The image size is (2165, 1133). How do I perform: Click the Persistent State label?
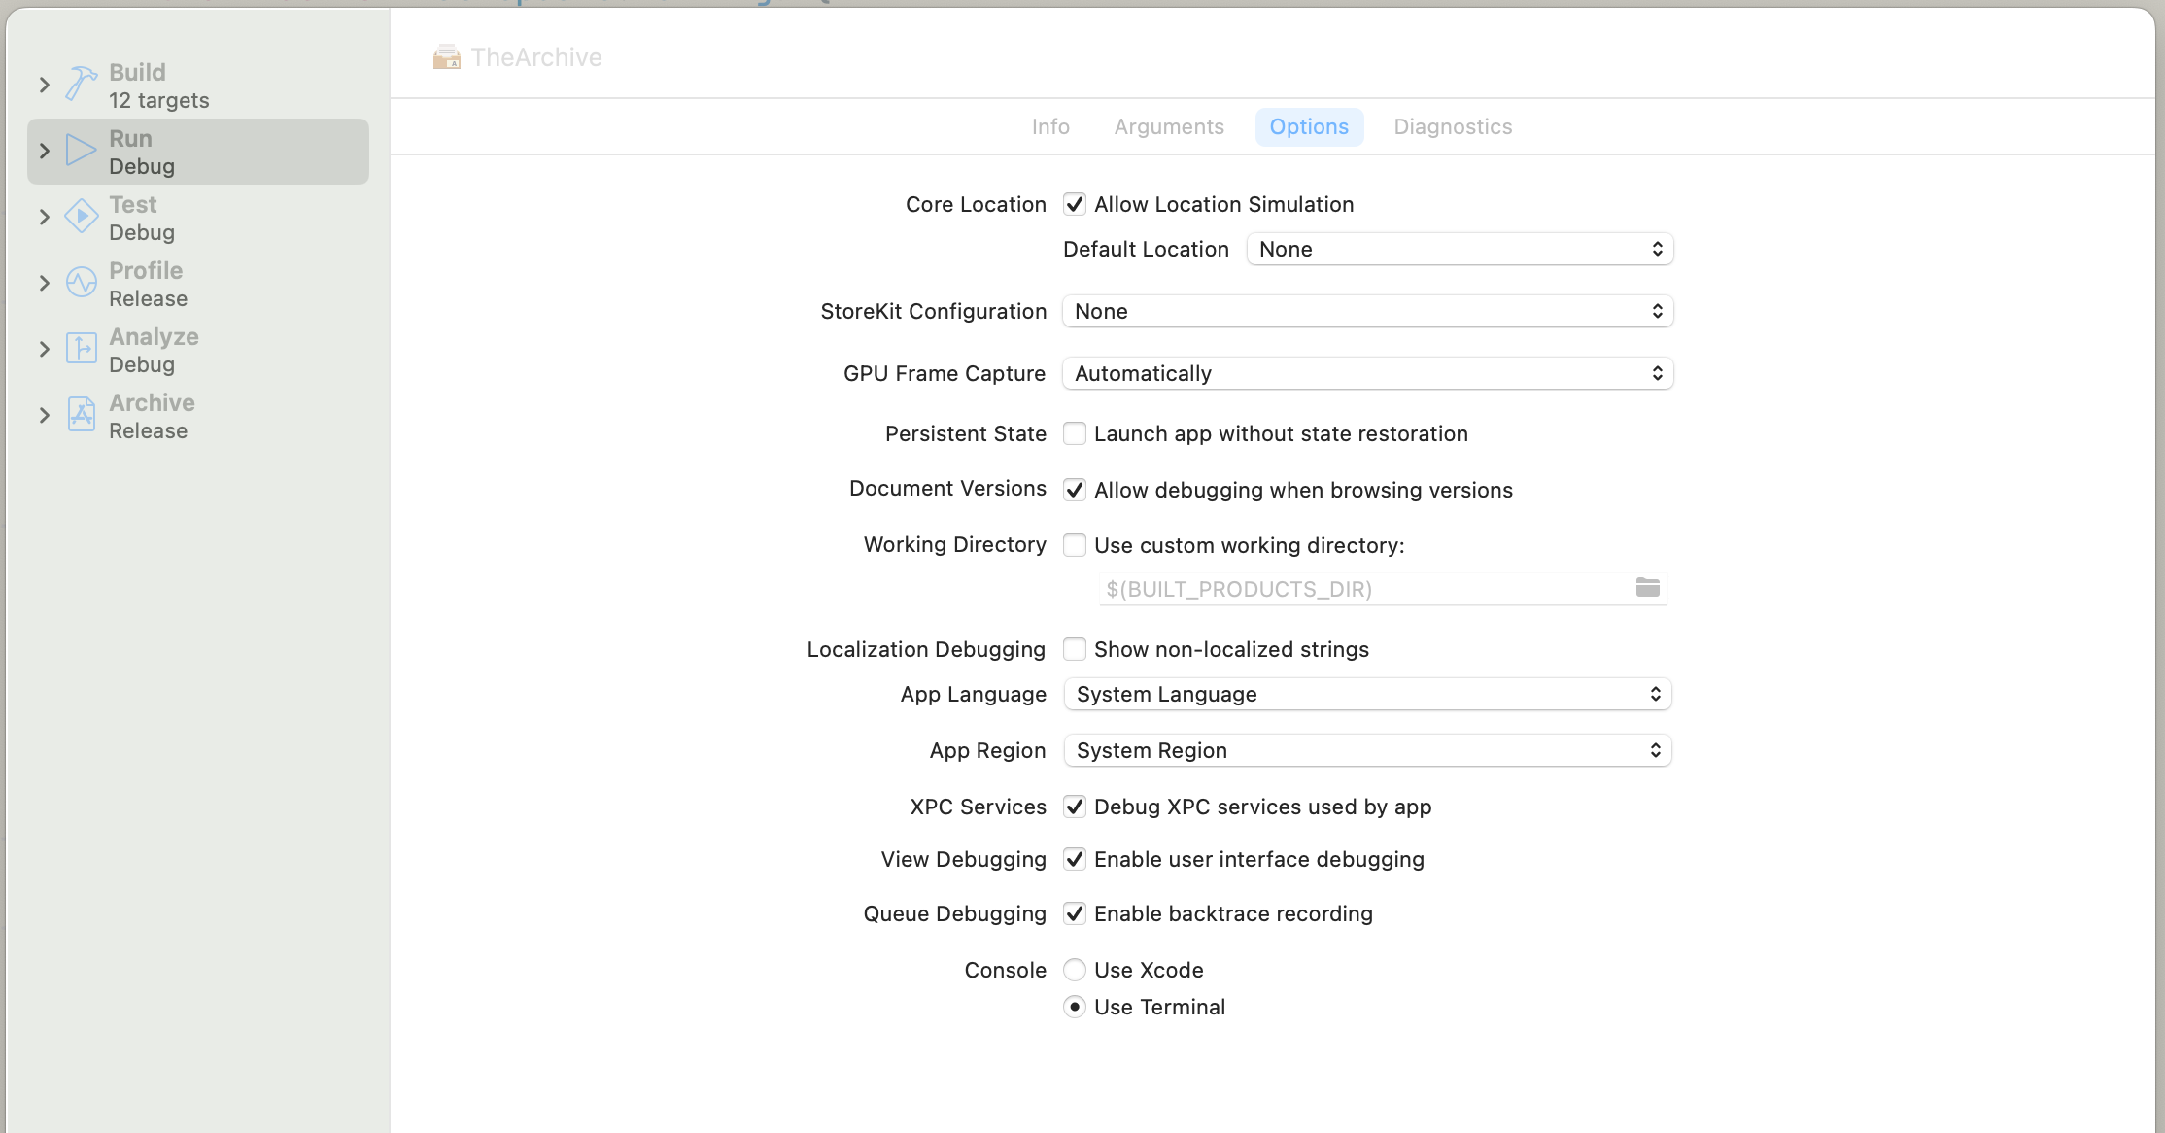click(x=966, y=433)
